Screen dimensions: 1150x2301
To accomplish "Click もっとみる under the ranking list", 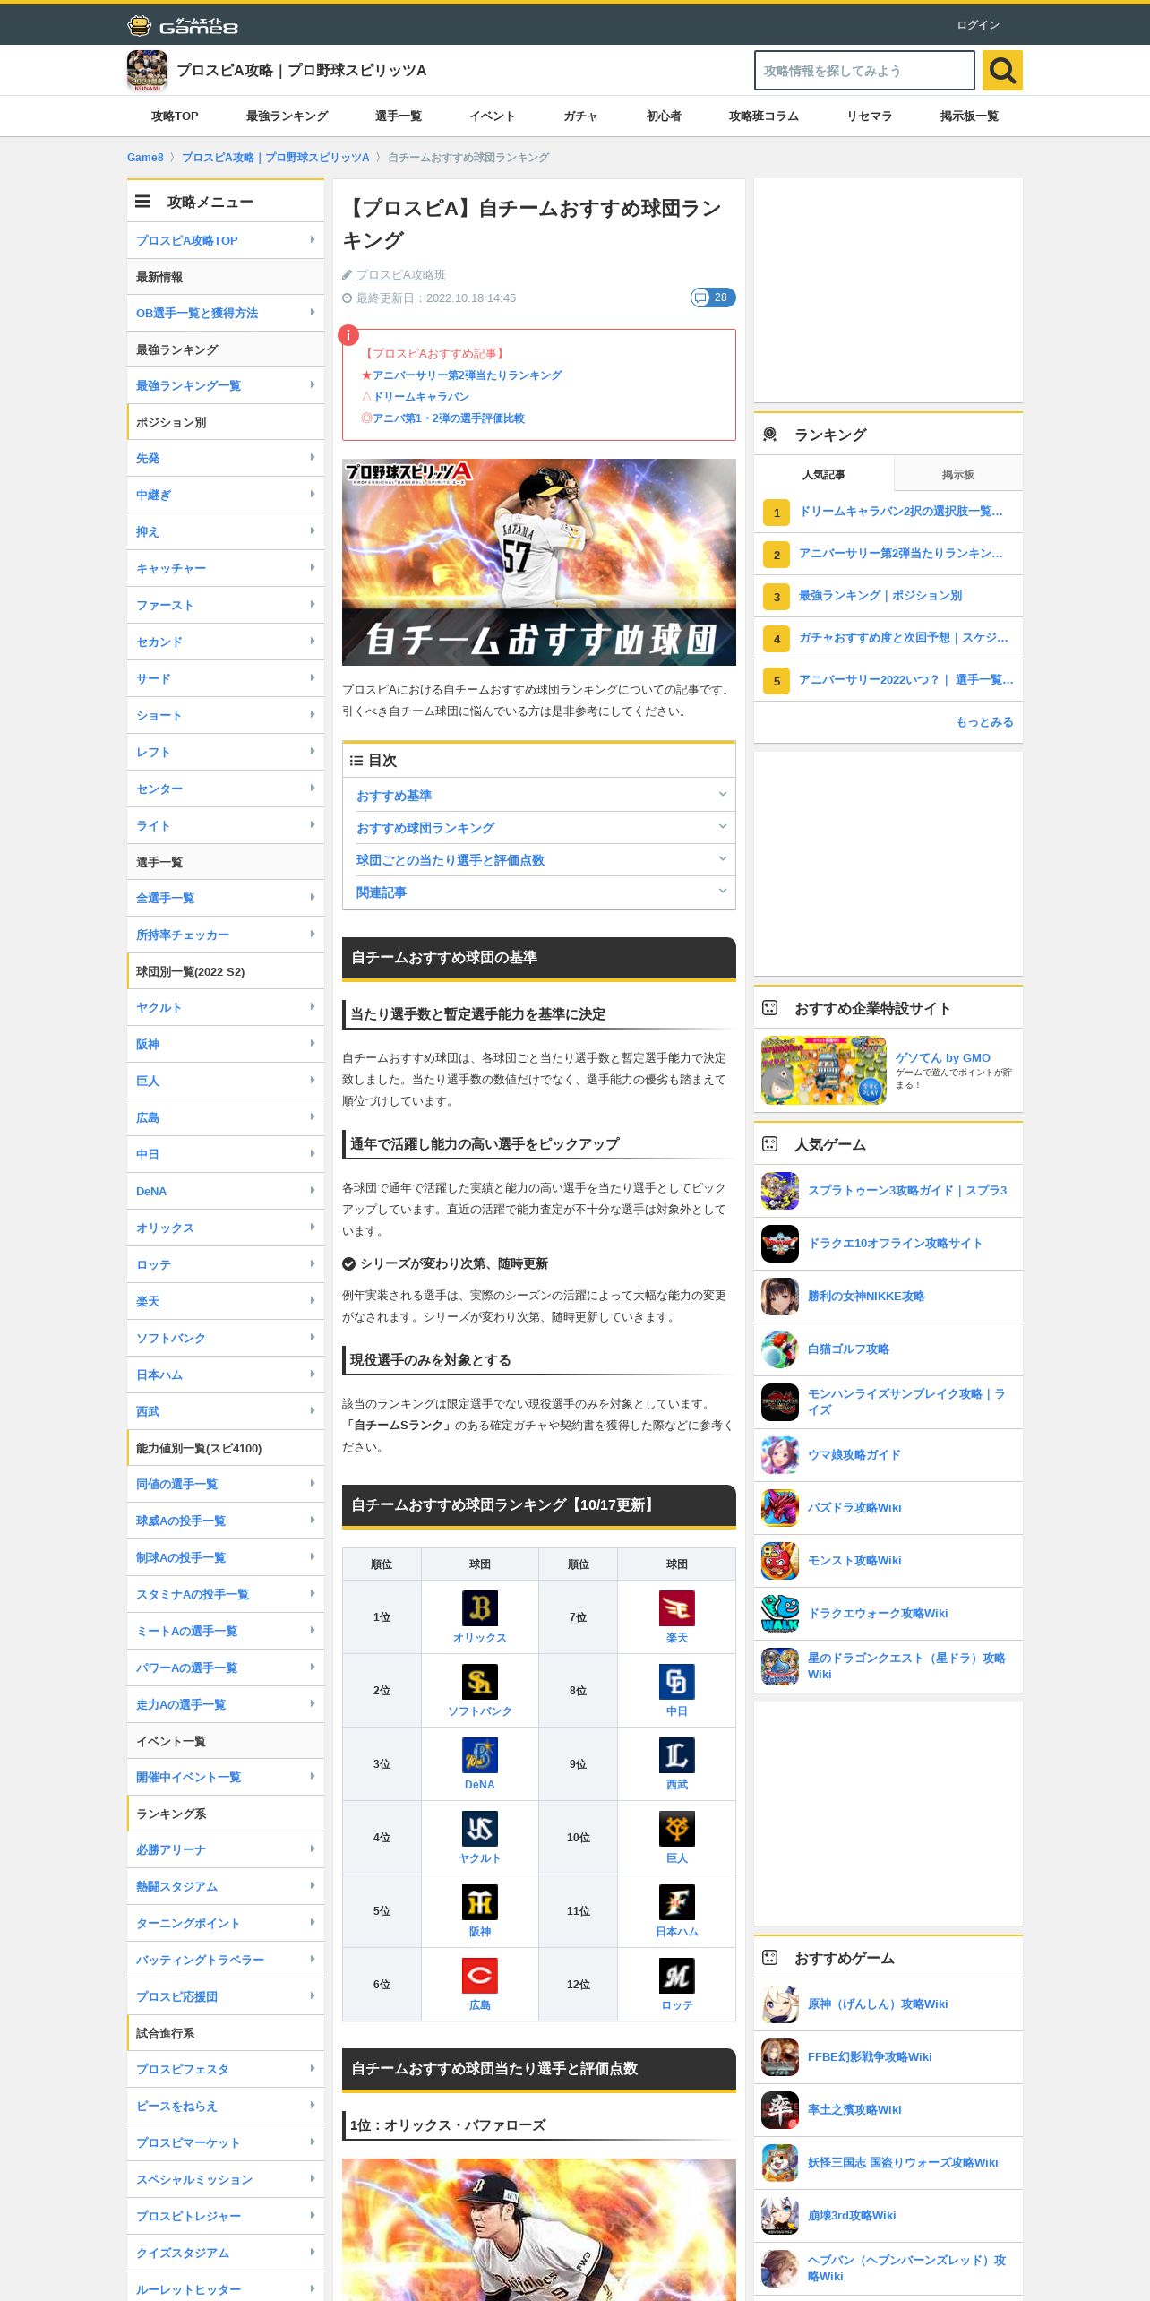I will [984, 722].
